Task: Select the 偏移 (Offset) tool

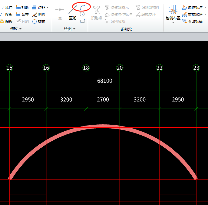Action: click(x=6, y=21)
